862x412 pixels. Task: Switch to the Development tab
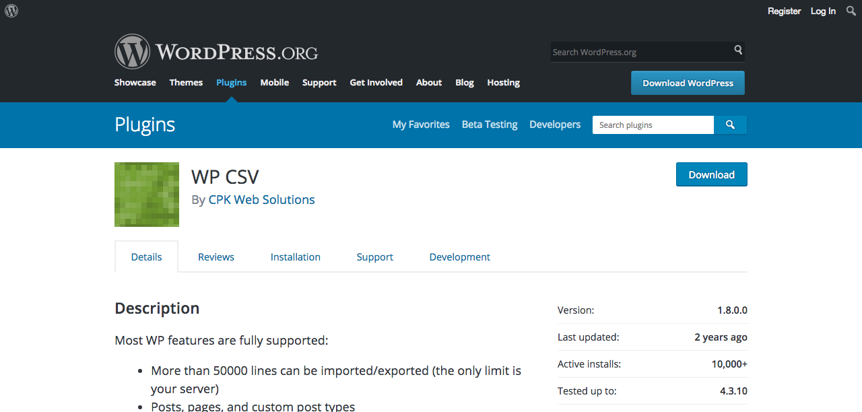point(460,257)
